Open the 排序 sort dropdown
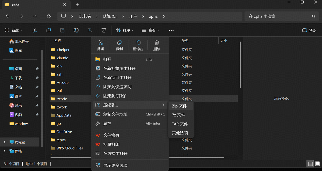 click(x=125, y=30)
